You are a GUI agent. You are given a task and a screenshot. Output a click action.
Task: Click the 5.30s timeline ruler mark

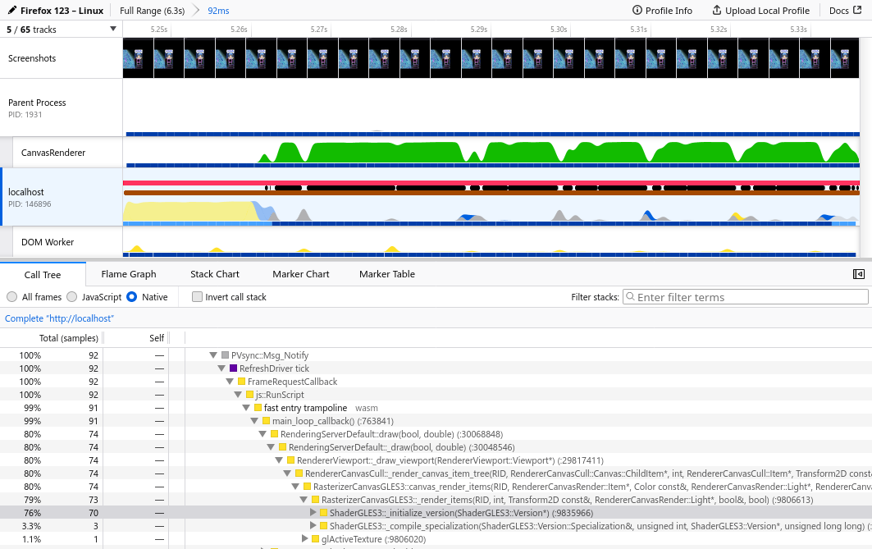559,30
